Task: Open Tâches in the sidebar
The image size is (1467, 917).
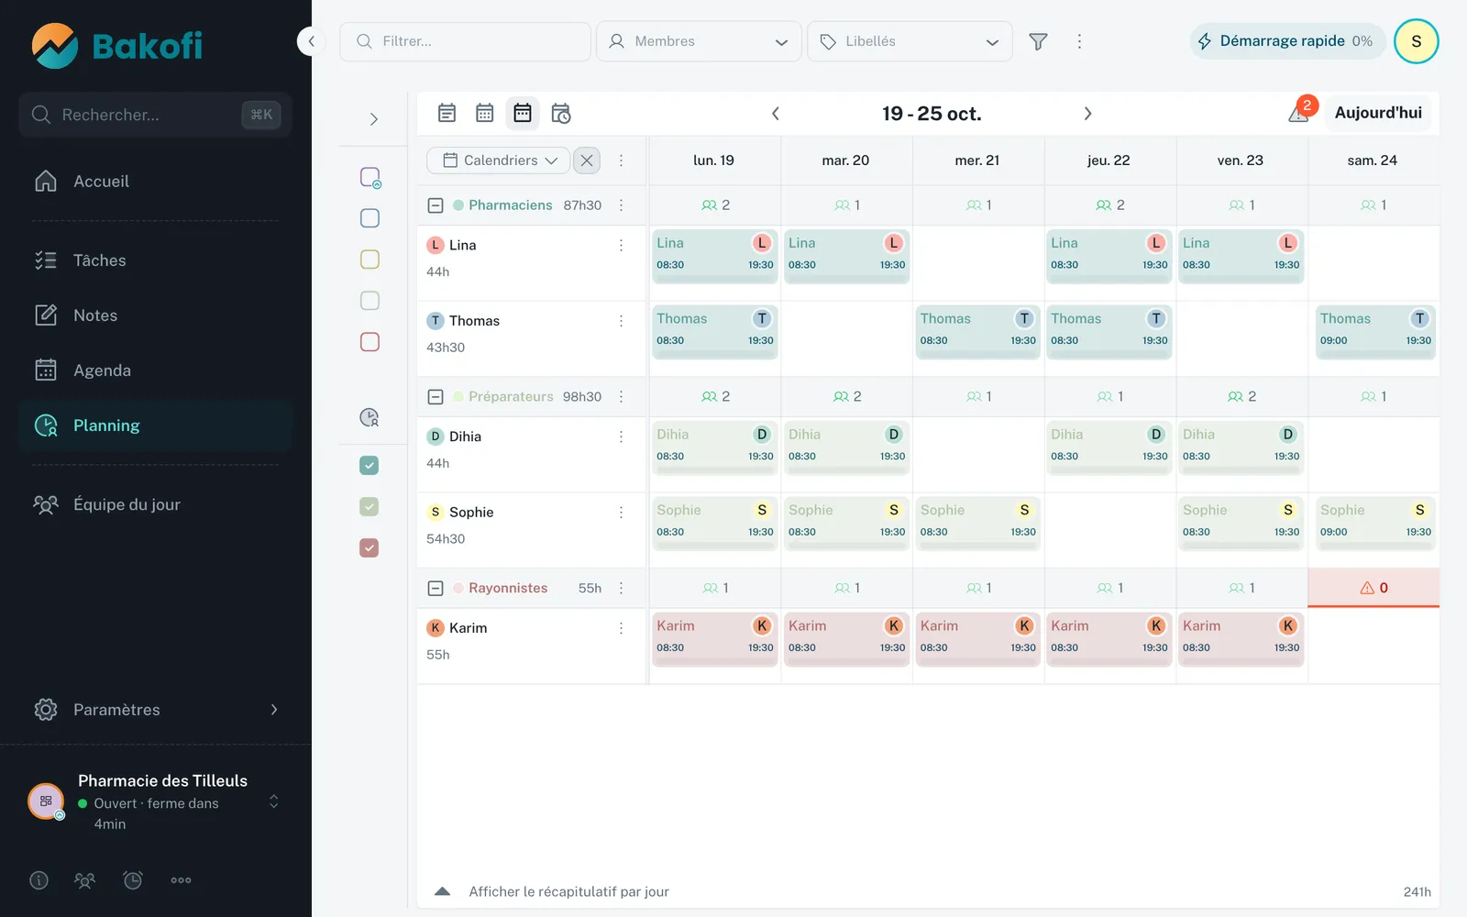Action: click(x=156, y=260)
